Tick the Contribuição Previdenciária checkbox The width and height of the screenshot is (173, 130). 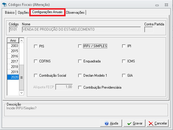click(x=80, y=87)
